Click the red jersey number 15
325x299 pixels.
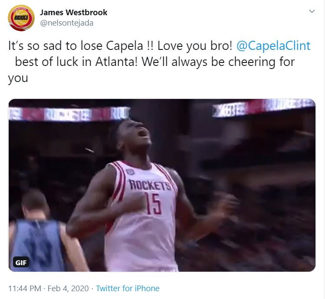[154, 204]
